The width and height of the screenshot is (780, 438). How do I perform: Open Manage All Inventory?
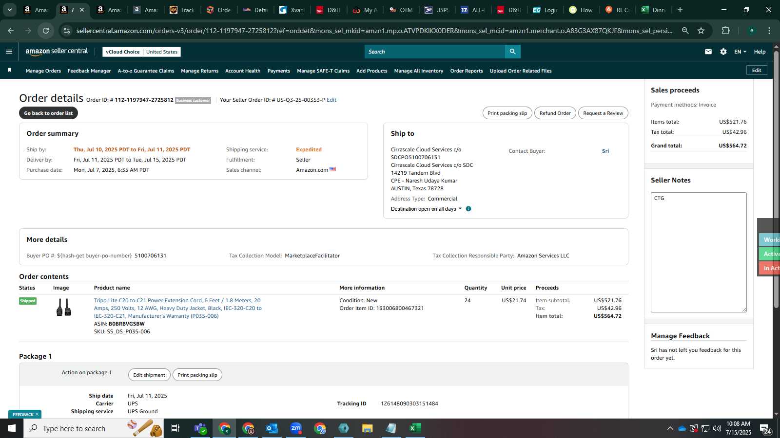coord(419,71)
